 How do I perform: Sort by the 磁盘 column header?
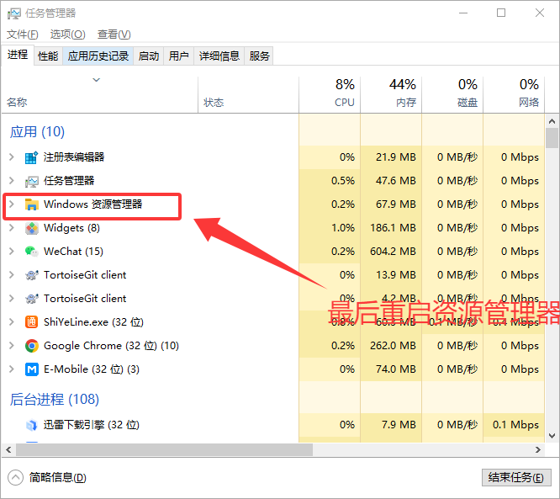click(452, 94)
